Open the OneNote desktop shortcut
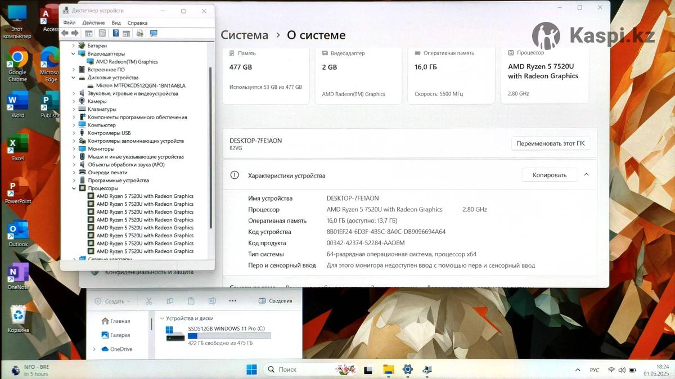Image resolution: width=675 pixels, height=379 pixels. pos(17,277)
